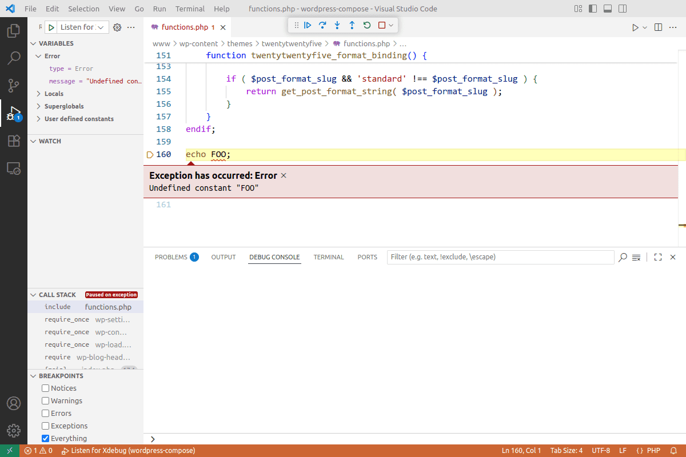
Task: Clear the debug console
Action: pyautogui.click(x=636, y=257)
